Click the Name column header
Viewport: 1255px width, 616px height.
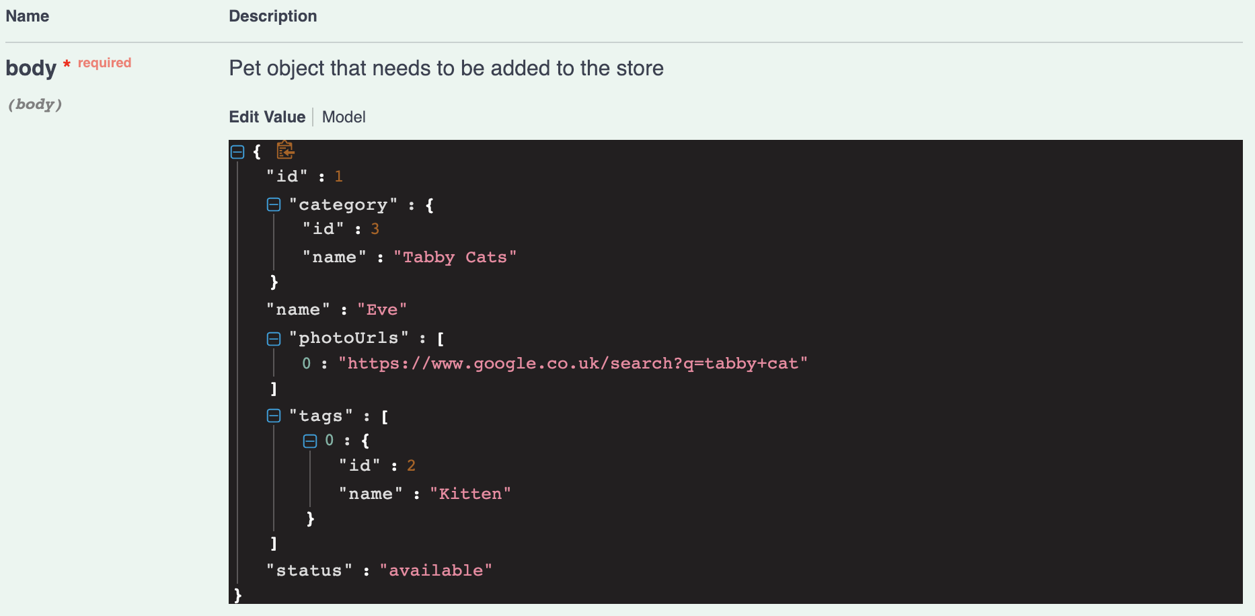[27, 15]
